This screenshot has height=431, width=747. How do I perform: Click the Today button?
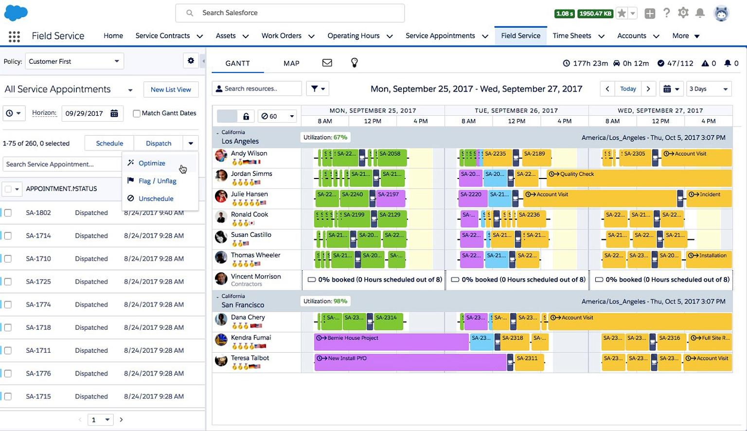pyautogui.click(x=628, y=89)
